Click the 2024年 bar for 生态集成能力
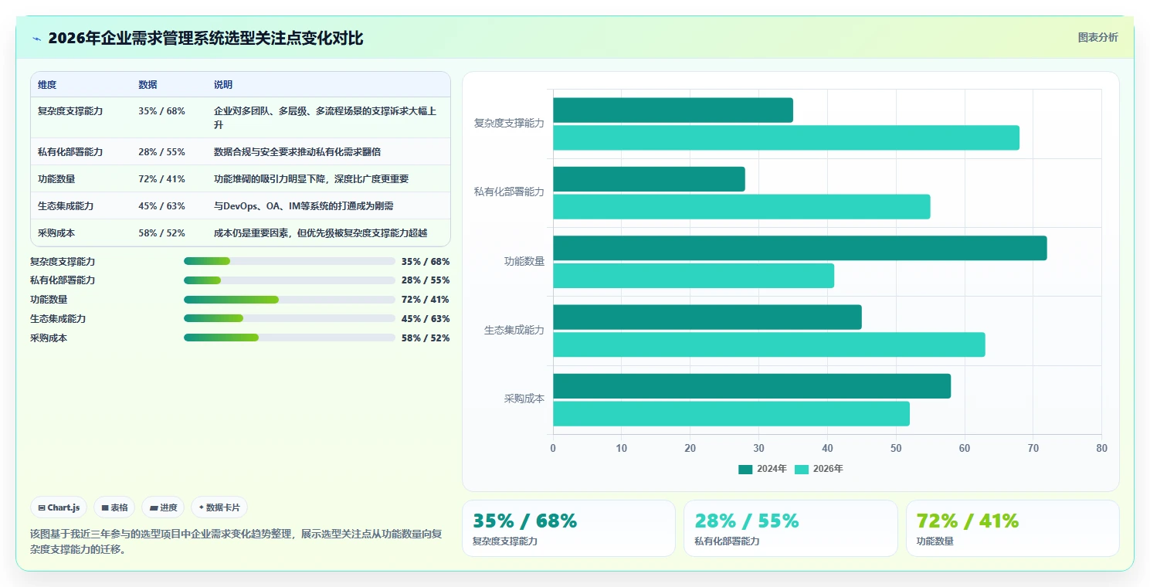 (x=707, y=317)
